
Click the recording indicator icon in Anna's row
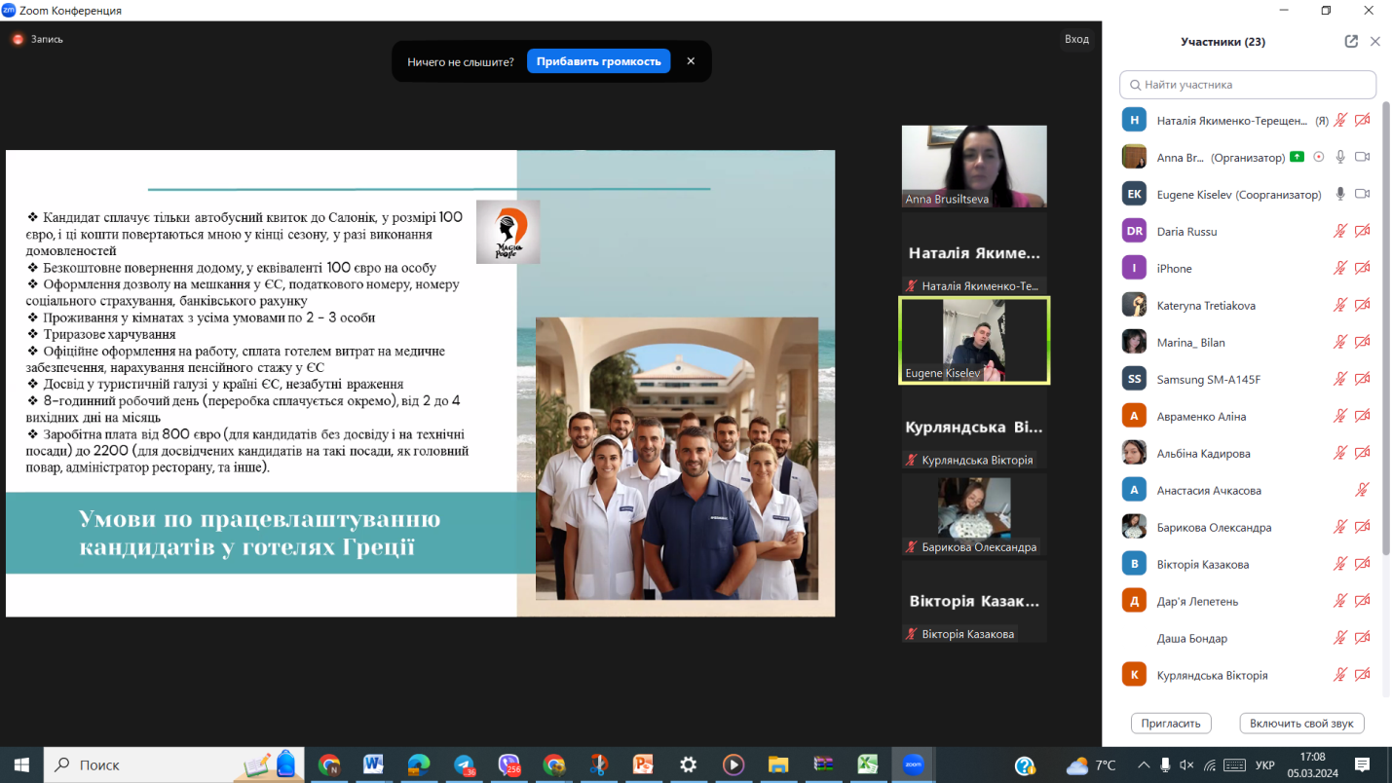(1319, 157)
